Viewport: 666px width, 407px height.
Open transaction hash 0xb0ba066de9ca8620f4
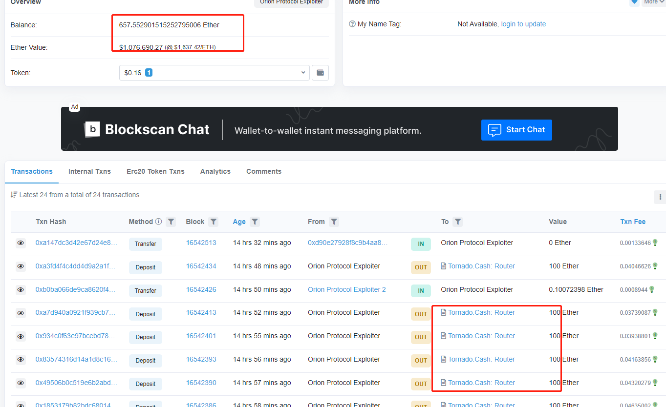tap(76, 289)
